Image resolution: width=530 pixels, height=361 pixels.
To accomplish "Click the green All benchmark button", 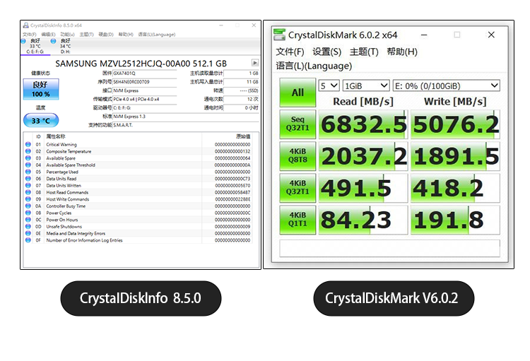I will (x=298, y=93).
